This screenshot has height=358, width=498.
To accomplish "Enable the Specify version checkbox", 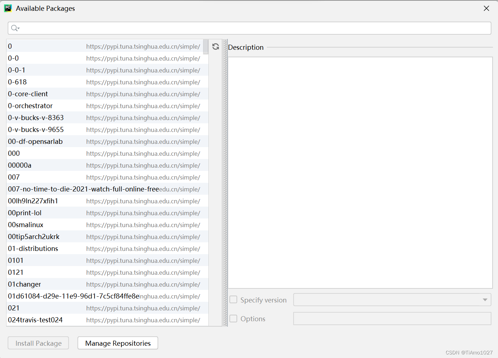I will tap(233, 299).
